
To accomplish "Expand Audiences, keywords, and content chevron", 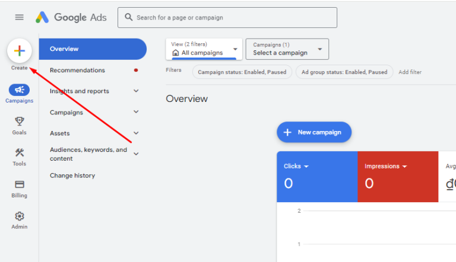I will pos(136,154).
